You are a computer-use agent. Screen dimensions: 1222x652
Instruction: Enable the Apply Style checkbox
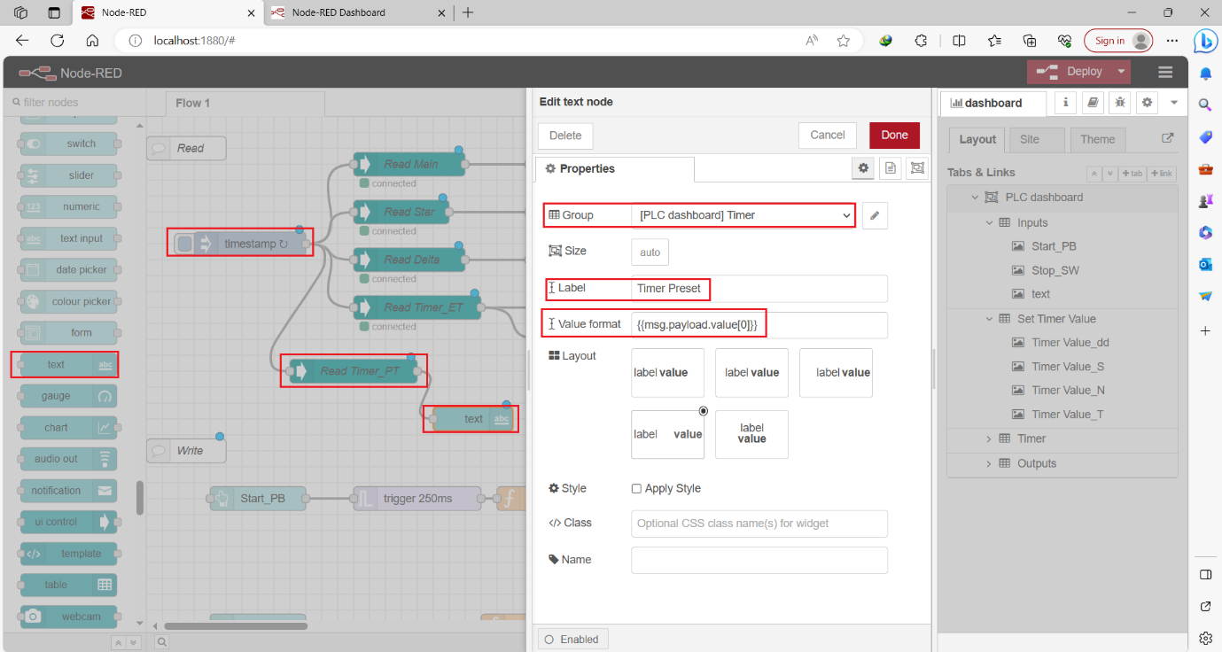tap(635, 488)
